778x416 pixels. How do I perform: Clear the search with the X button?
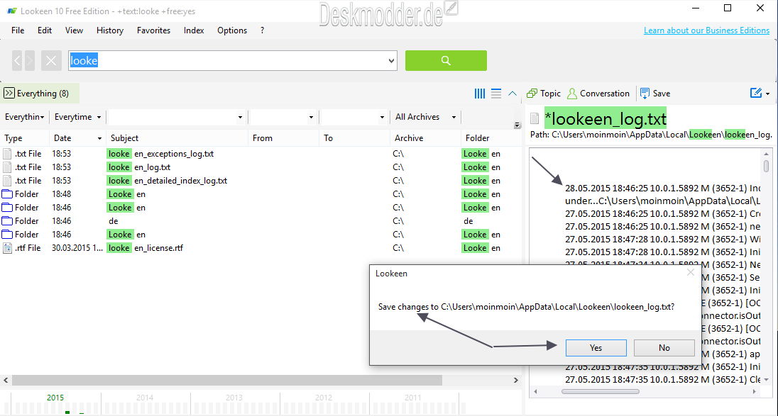[51, 60]
